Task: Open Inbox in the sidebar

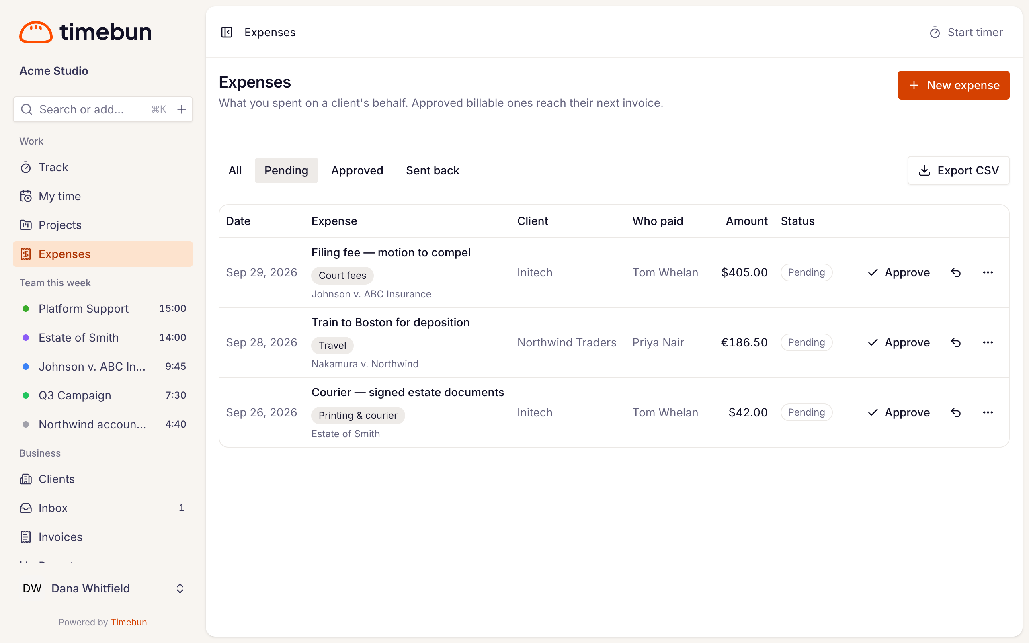Action: click(103, 508)
